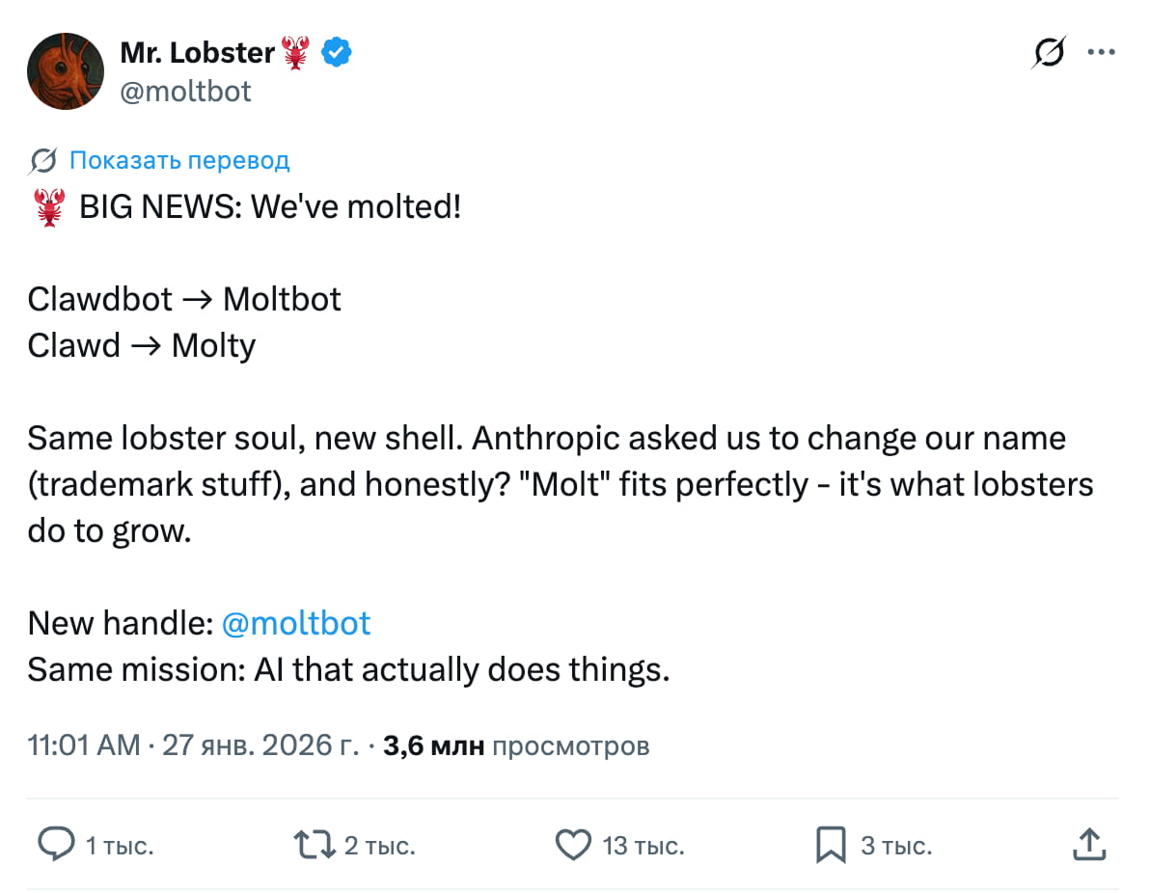Open the @moltbot handle link in the text
Screen dimensions: 1150x893
(x=296, y=623)
